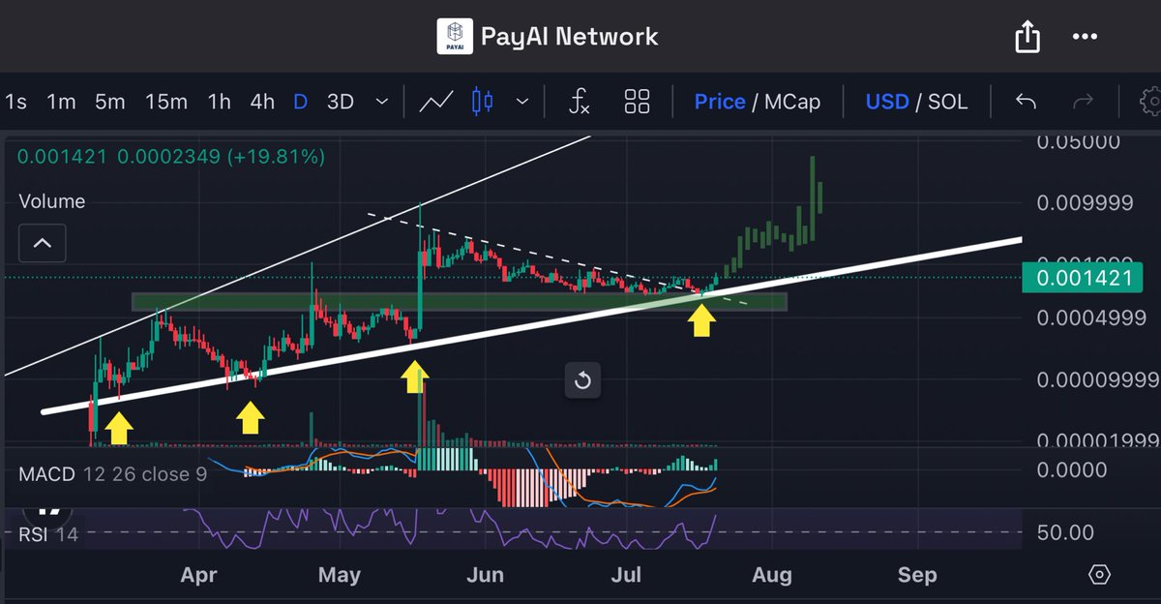Tap the Apr date axis label
The width and height of the screenshot is (1161, 604).
coord(197,575)
